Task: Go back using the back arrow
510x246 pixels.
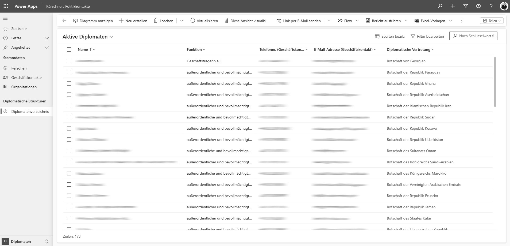Action: pyautogui.click(x=64, y=21)
